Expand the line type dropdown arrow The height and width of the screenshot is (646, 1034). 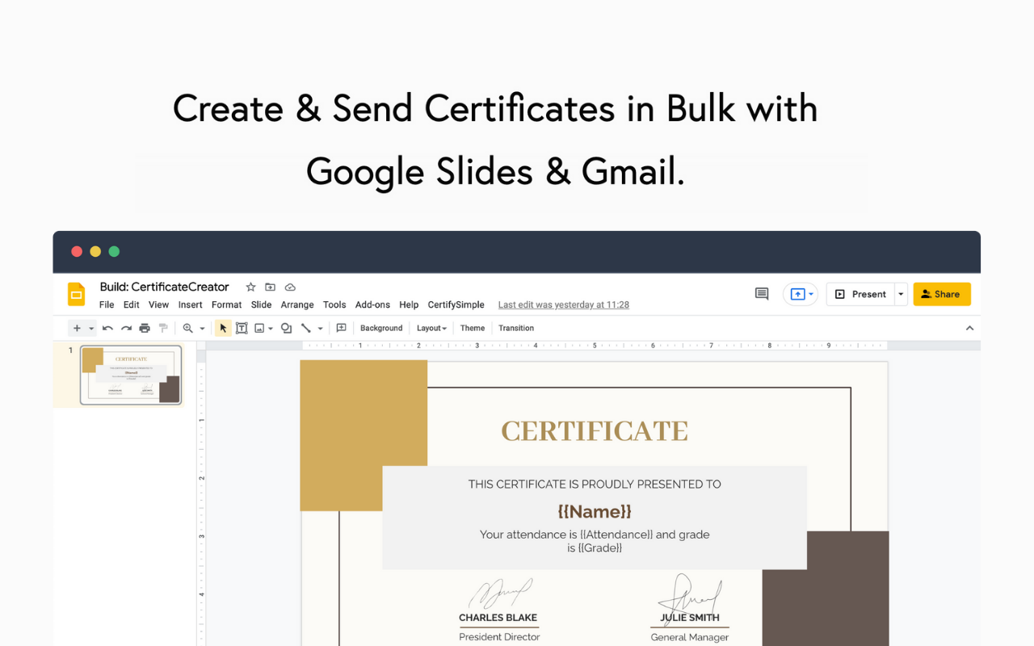tap(320, 329)
